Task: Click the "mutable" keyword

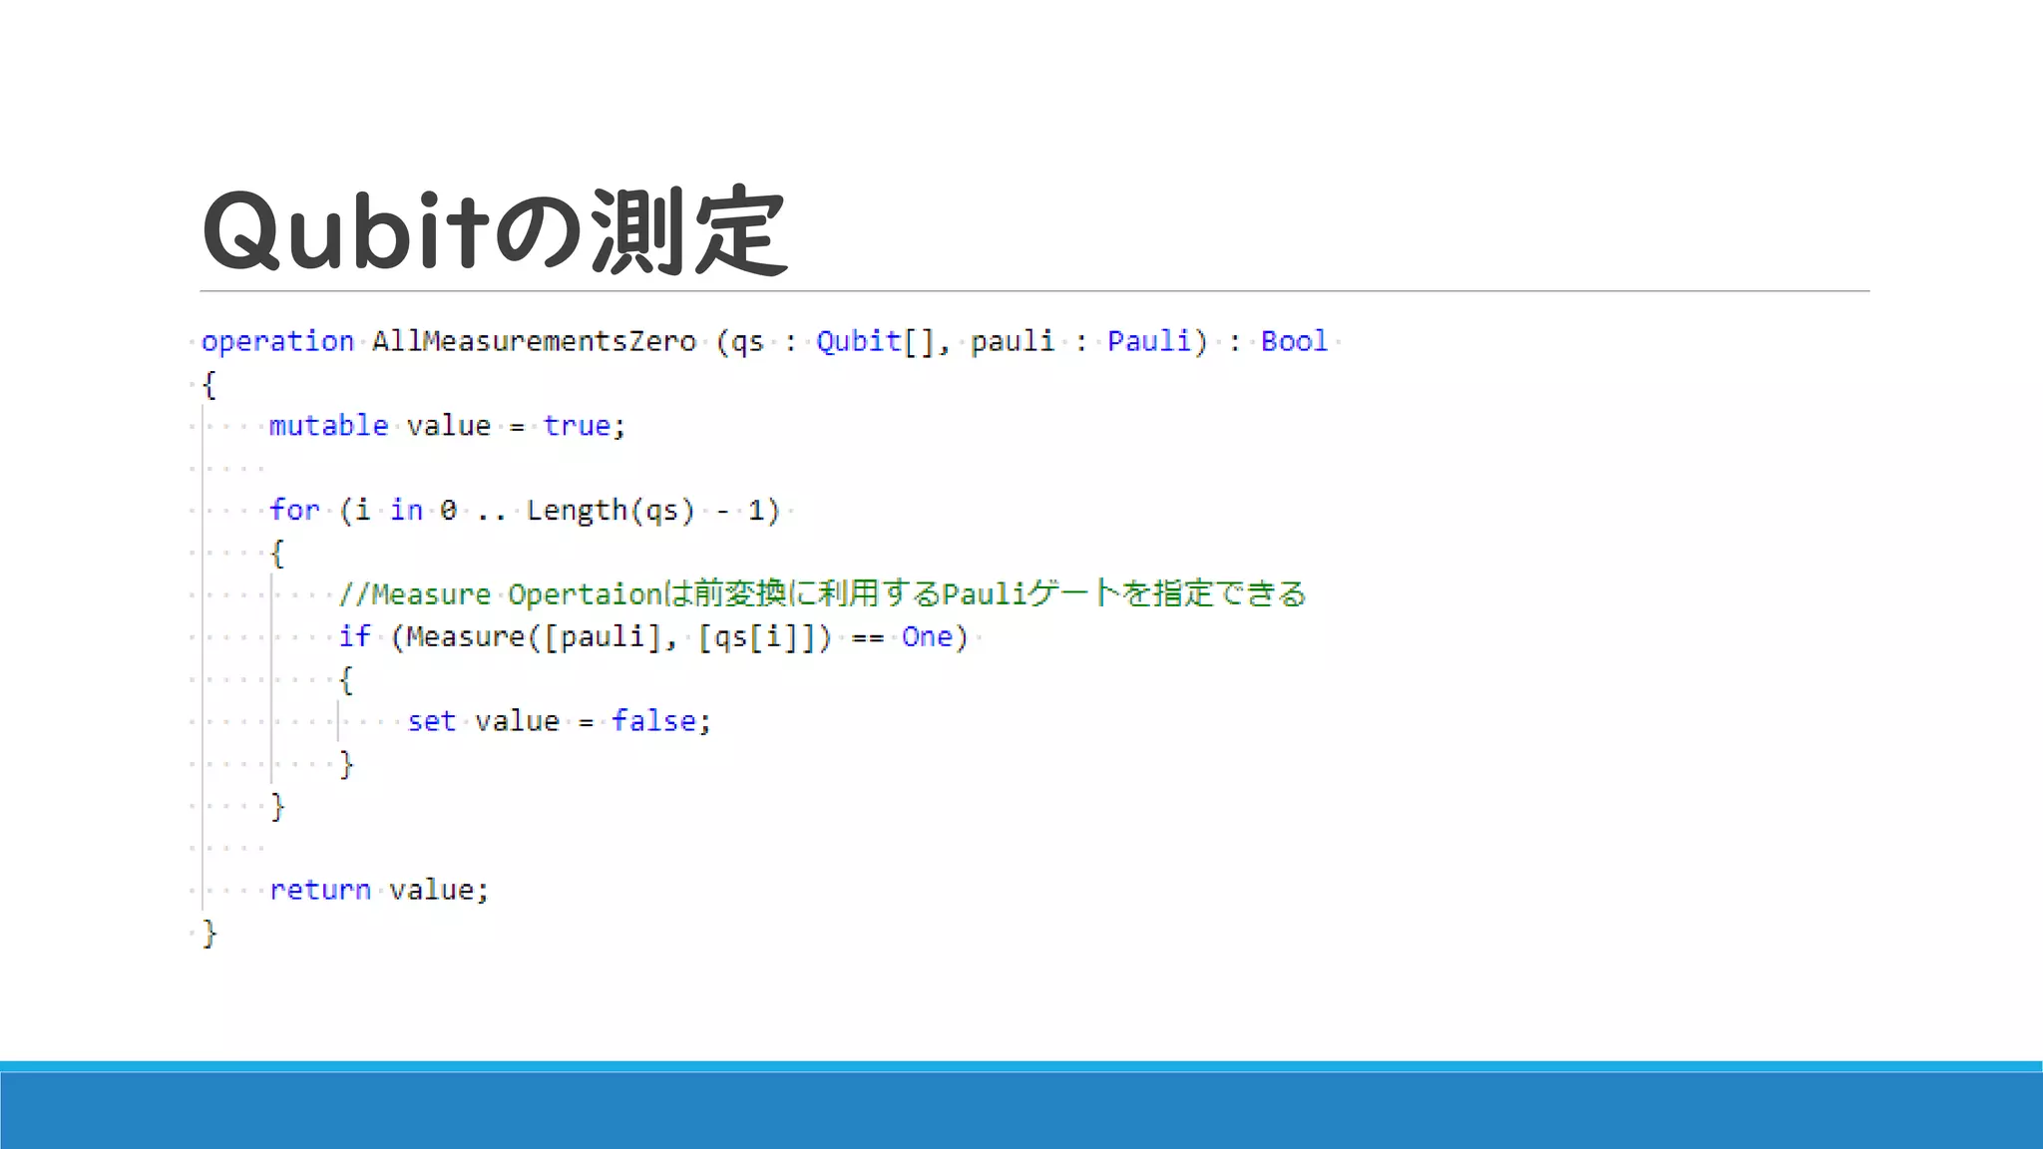Action: click(328, 426)
